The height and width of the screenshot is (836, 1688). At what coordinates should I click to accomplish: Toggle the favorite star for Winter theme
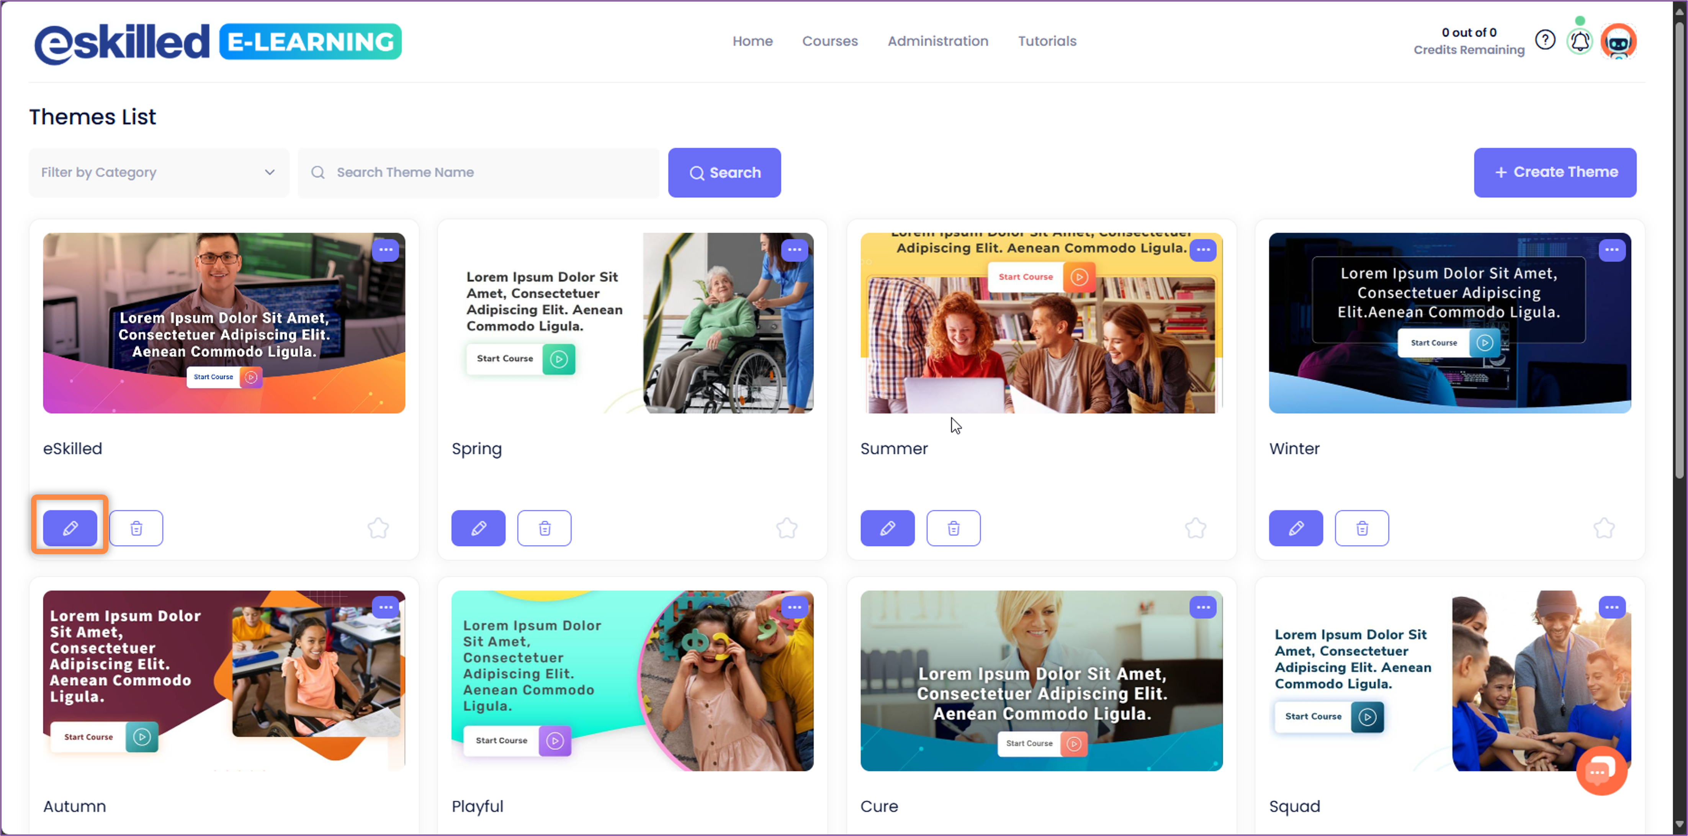pos(1604,528)
